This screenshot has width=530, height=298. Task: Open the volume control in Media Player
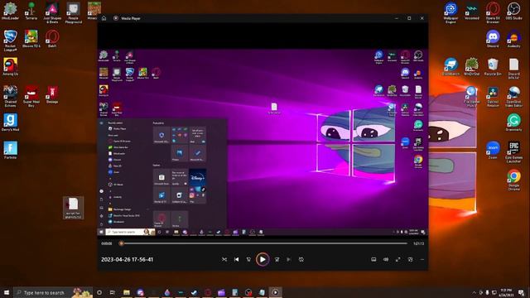click(386, 259)
